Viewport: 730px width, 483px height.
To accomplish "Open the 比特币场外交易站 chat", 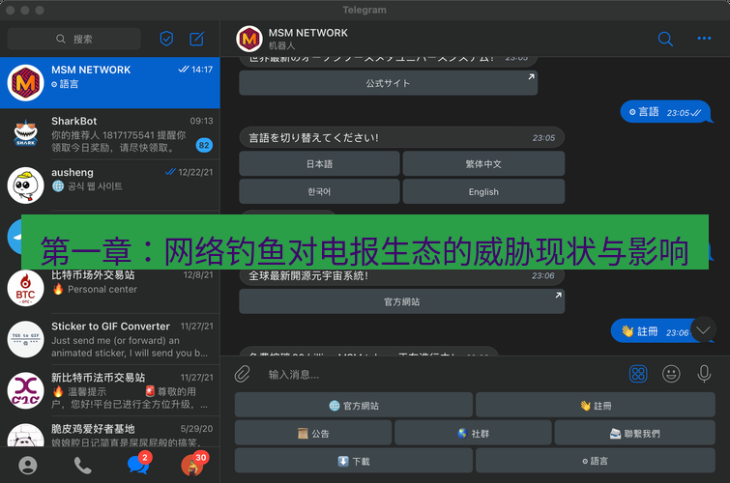I will point(110,288).
